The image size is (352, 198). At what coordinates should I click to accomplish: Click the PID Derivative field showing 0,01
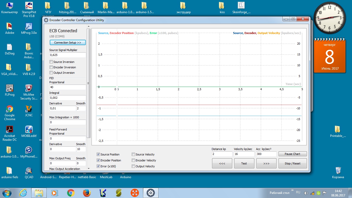pos(62,108)
